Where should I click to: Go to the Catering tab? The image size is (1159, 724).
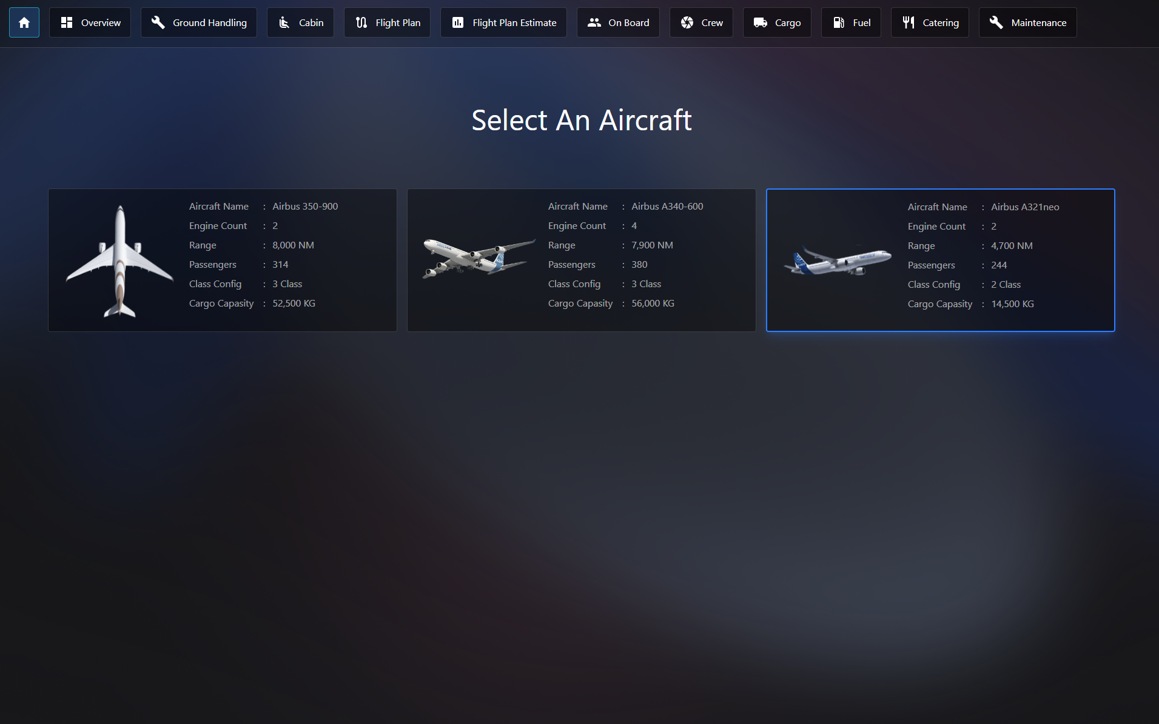click(x=930, y=22)
